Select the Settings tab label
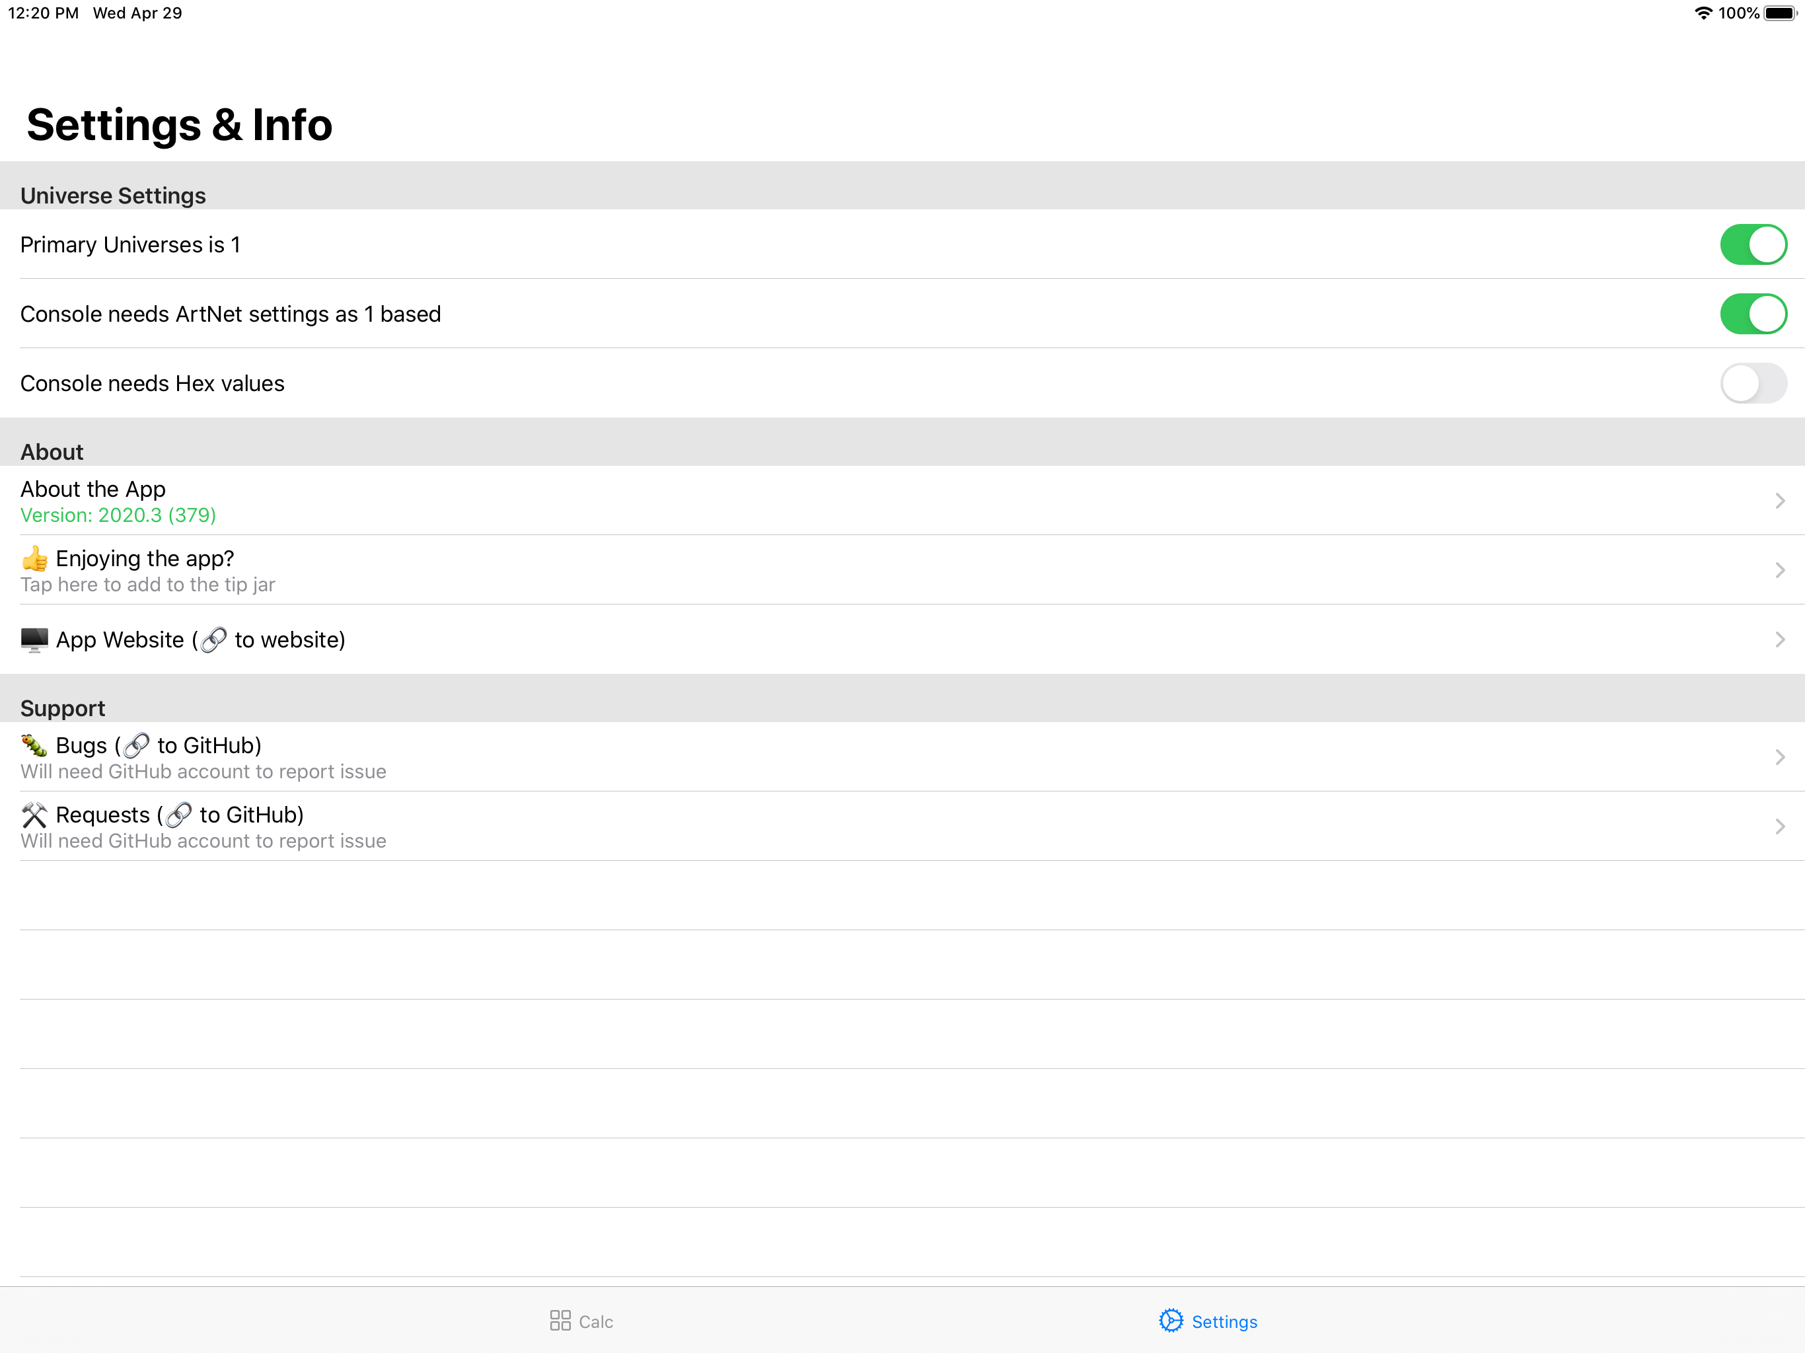Image resolution: width=1805 pixels, height=1353 pixels. 1224,1322
